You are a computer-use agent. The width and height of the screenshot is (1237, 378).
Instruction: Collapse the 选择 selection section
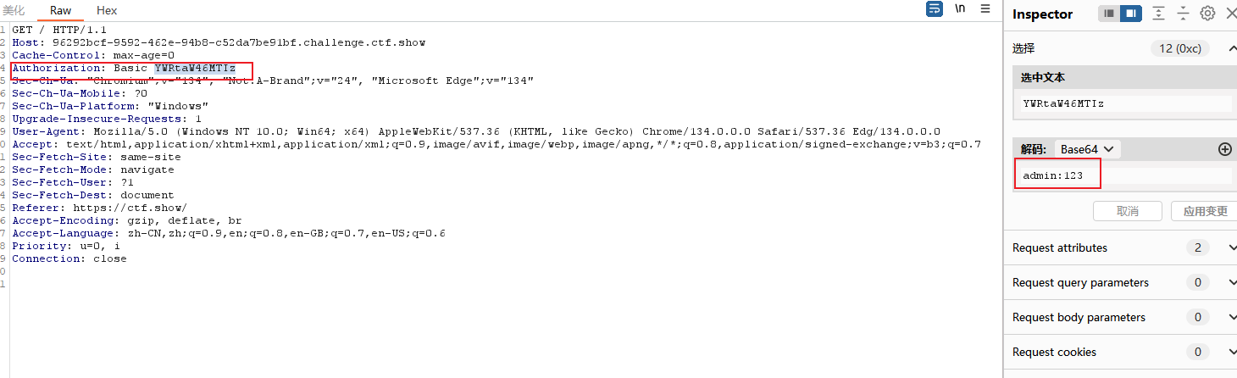(1232, 49)
